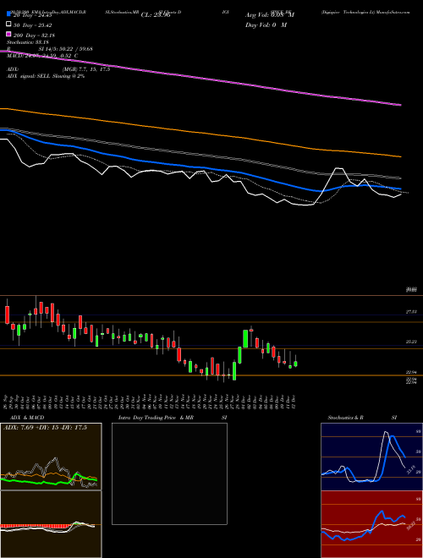This screenshot has height=558, width=423.
Task: Click the red RSI chart panel
Action: click(x=371, y=524)
